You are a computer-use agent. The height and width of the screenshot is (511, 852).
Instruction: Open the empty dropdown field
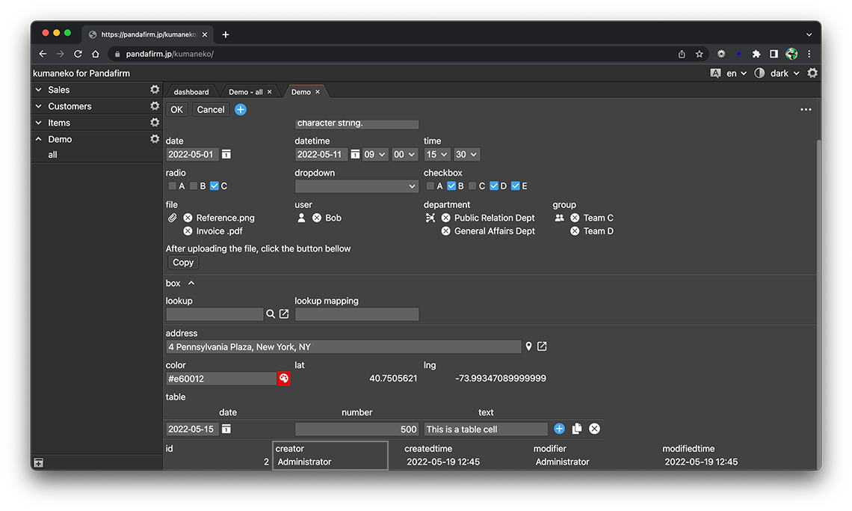click(x=356, y=186)
